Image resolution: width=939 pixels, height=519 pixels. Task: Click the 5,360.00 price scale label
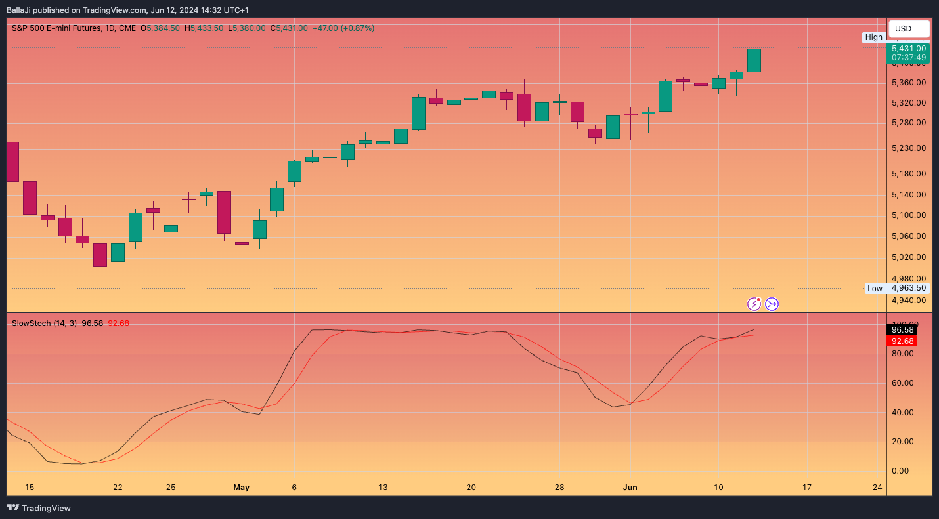909,83
